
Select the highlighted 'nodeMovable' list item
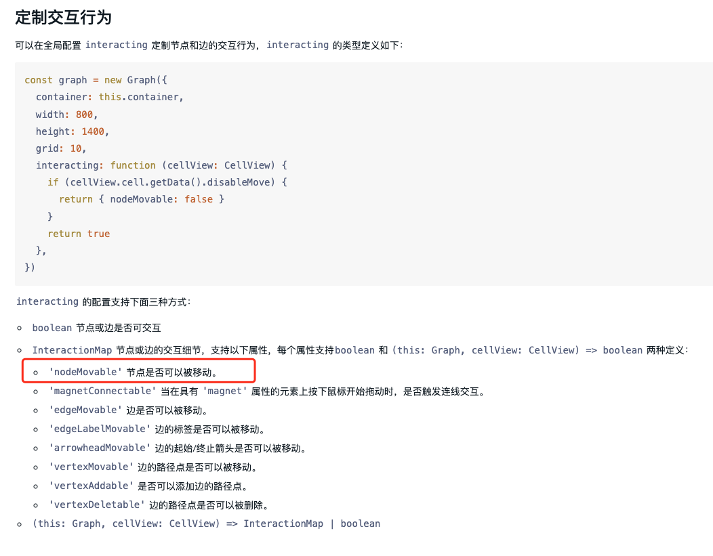point(102,372)
